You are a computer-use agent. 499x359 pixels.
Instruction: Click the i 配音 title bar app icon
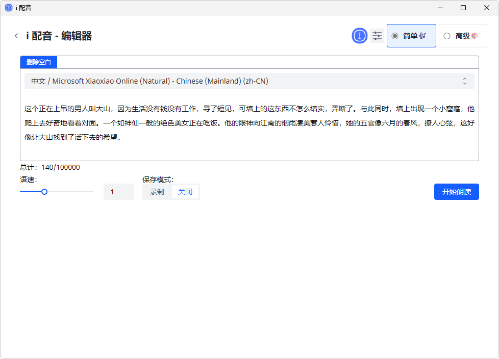[9, 8]
